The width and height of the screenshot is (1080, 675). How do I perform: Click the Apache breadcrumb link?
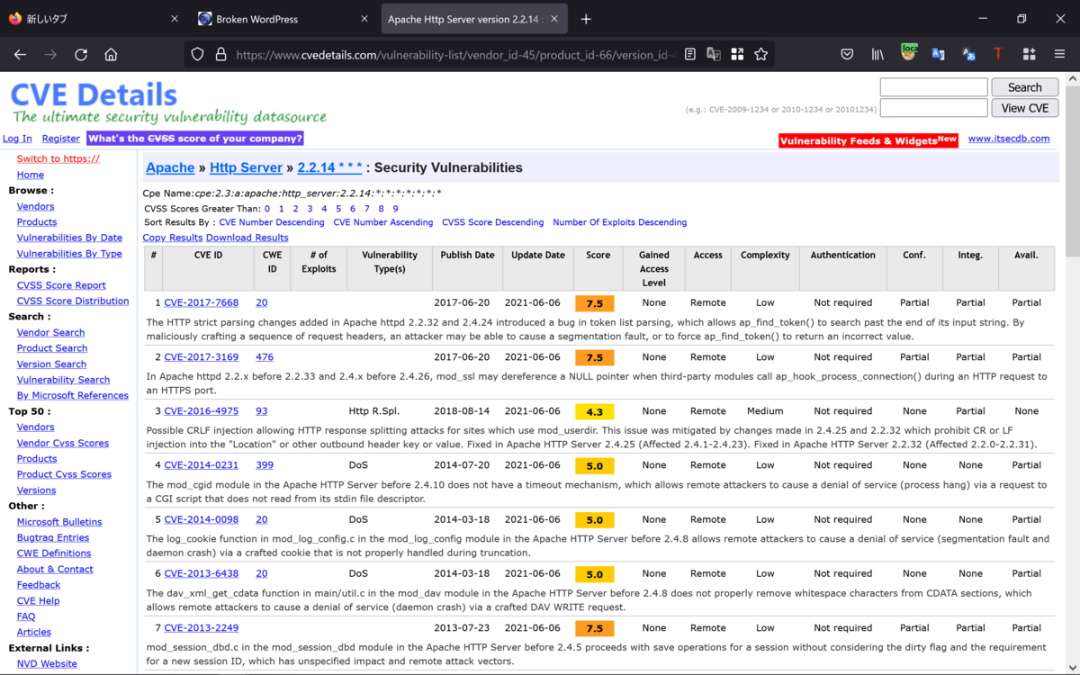coord(170,167)
